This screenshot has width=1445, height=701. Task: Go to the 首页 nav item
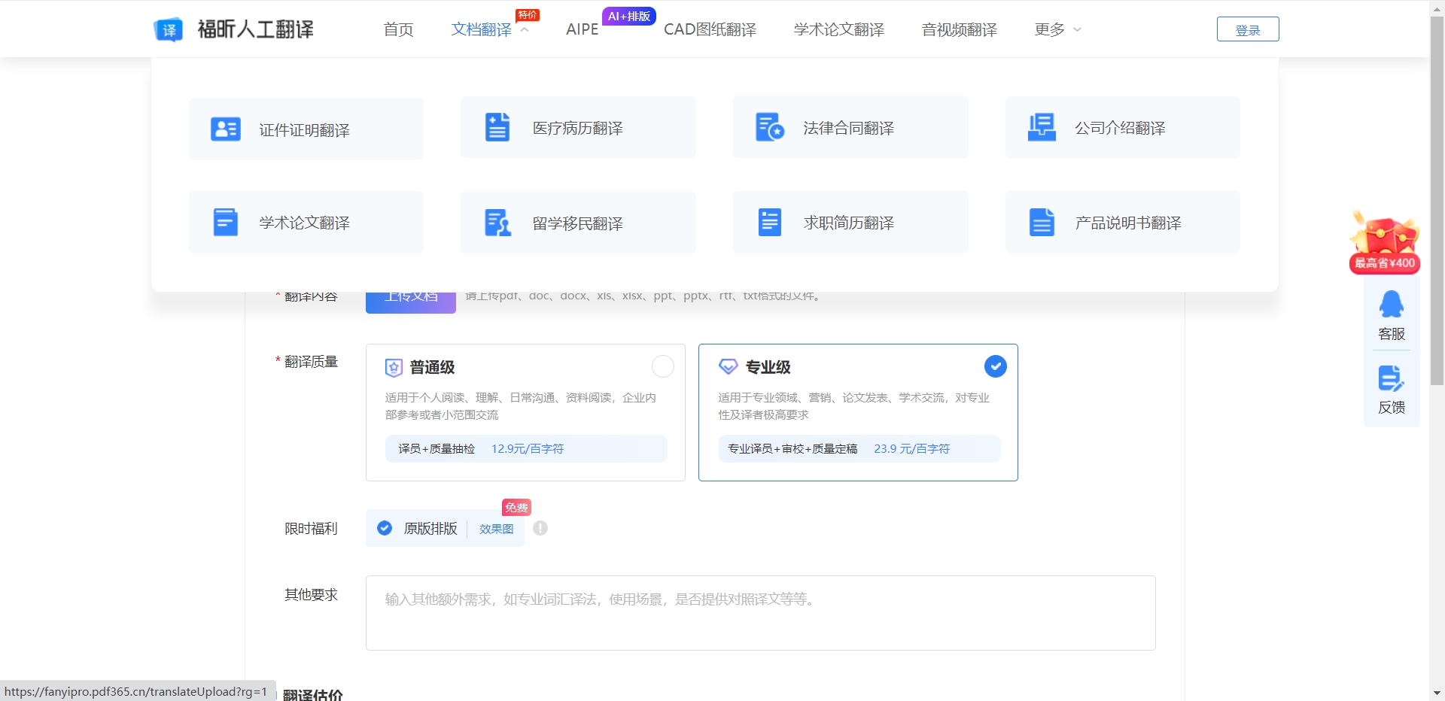[x=398, y=29]
